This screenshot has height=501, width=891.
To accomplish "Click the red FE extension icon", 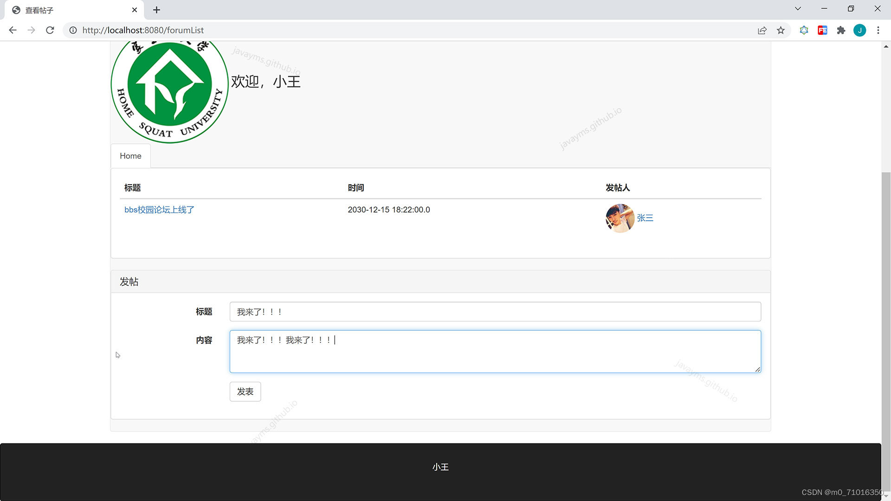I will (x=822, y=30).
